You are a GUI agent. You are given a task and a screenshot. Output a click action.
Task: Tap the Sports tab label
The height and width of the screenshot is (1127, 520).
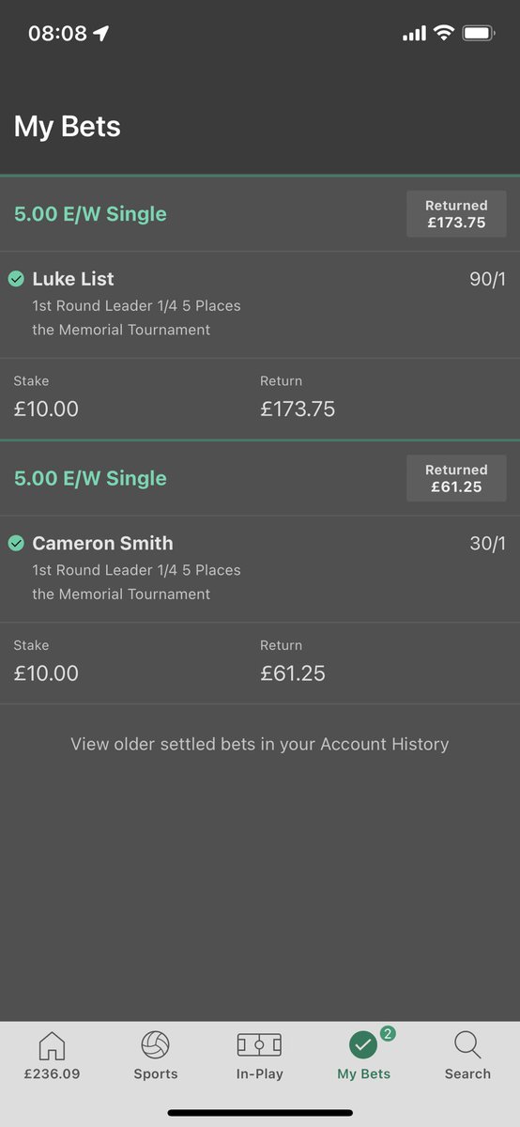click(x=156, y=1073)
